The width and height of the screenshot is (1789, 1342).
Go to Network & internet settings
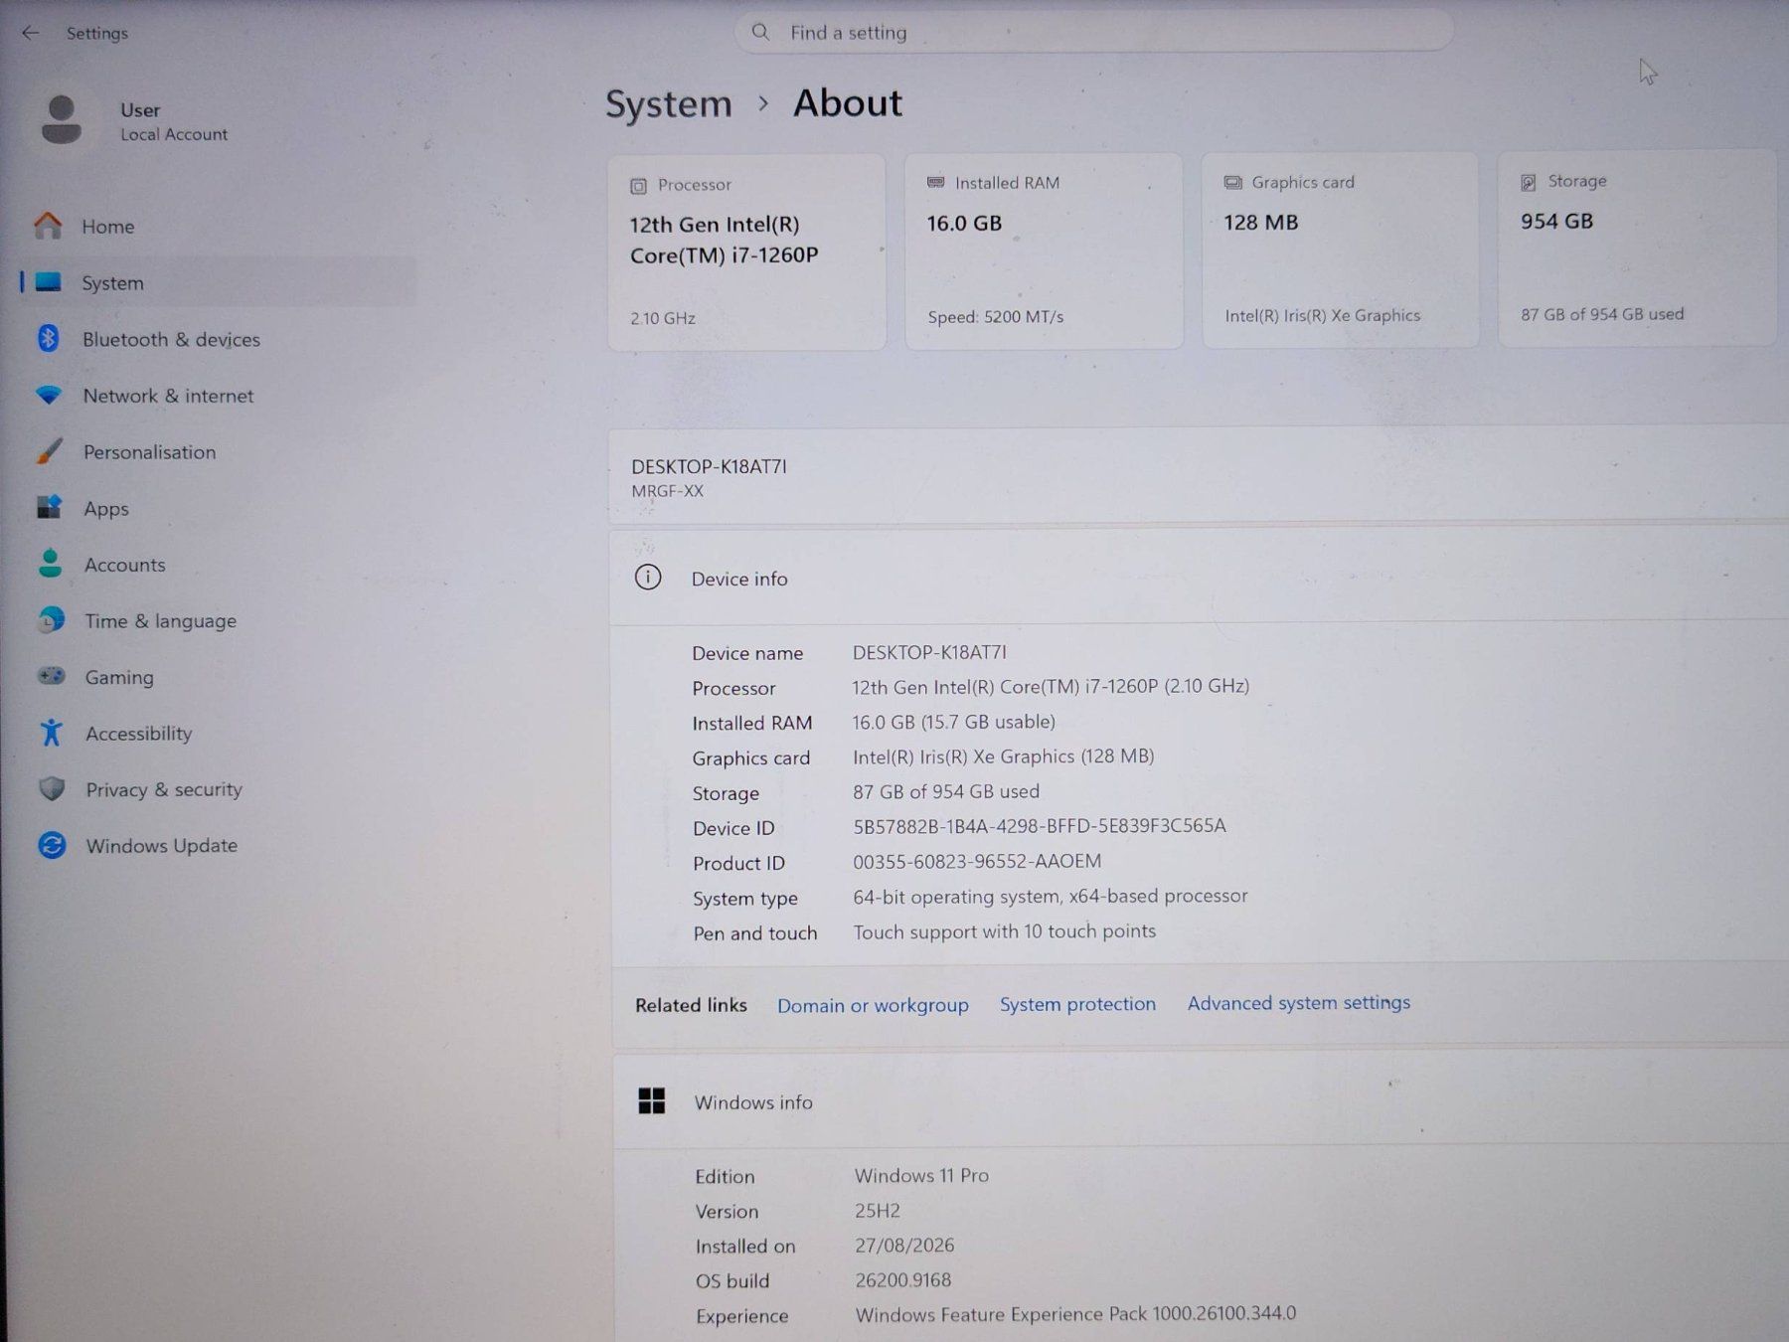coord(219,396)
